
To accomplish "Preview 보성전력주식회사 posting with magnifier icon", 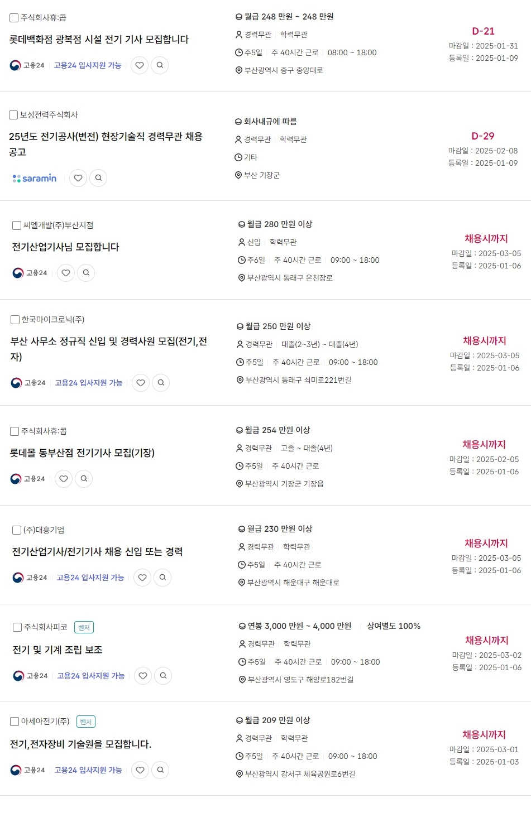I will pos(98,178).
